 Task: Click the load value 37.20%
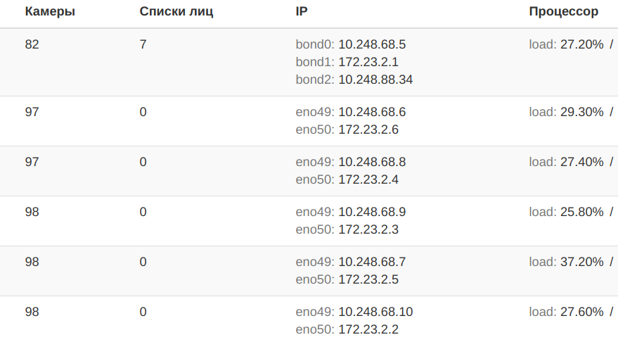pyautogui.click(x=581, y=262)
